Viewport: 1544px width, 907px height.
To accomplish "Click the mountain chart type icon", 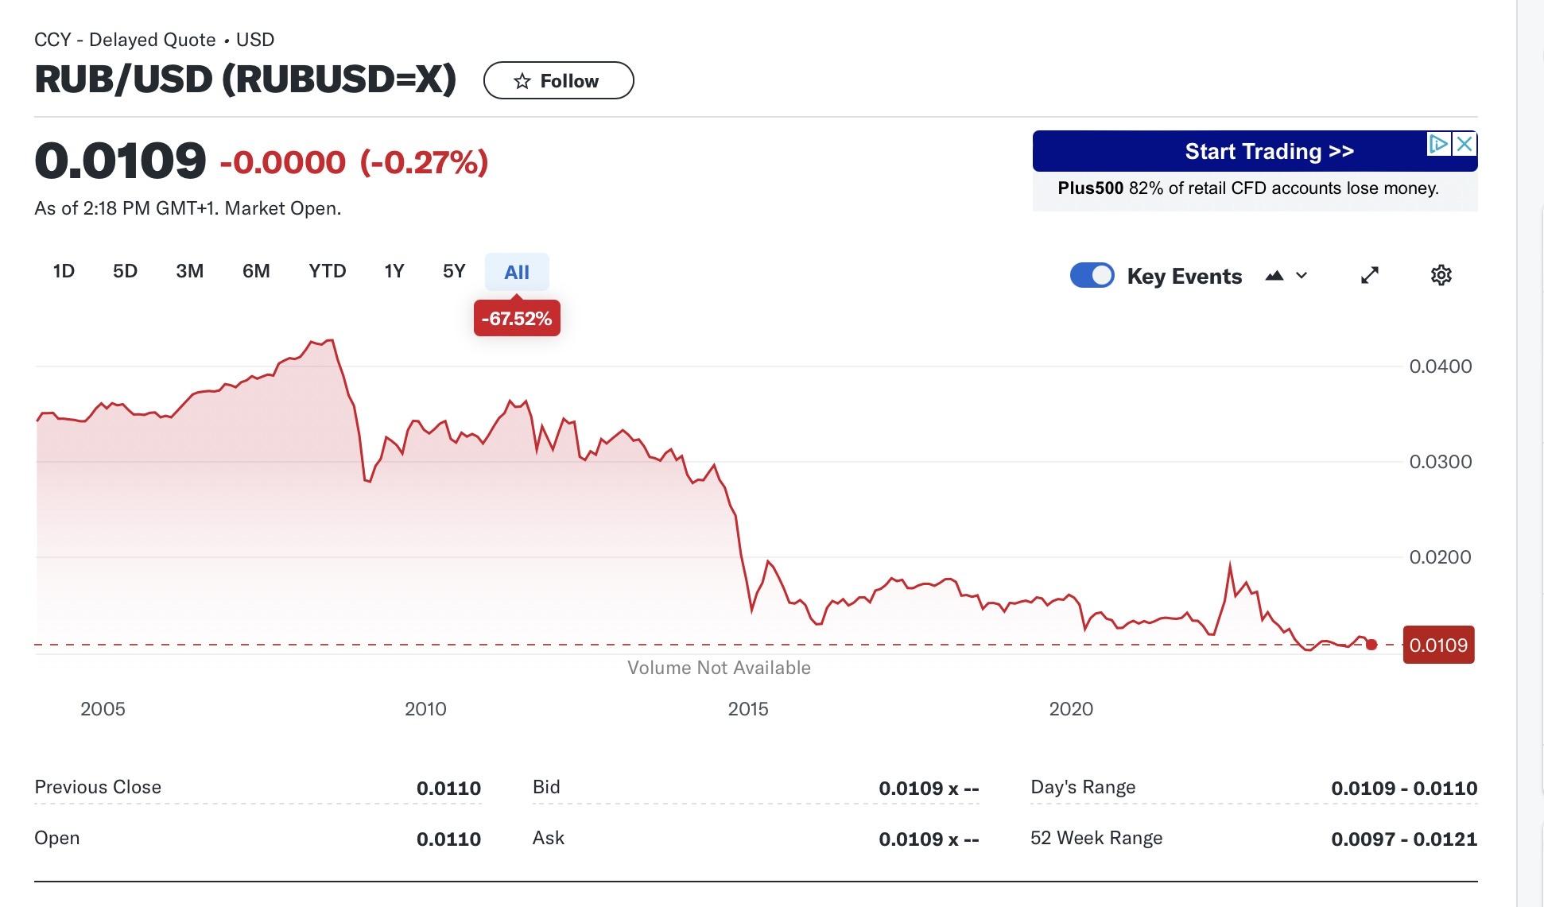I will tap(1274, 276).
